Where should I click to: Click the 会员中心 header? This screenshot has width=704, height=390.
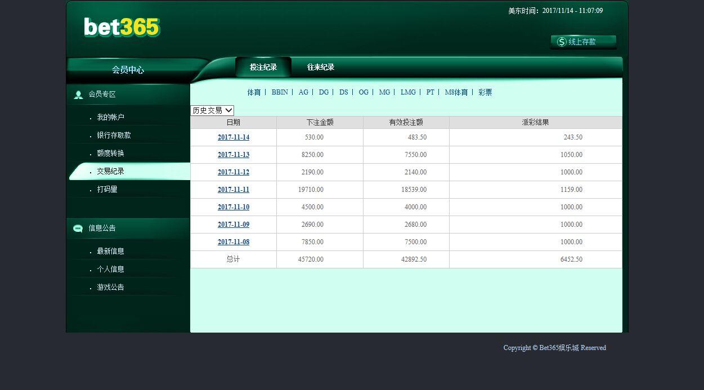click(128, 70)
